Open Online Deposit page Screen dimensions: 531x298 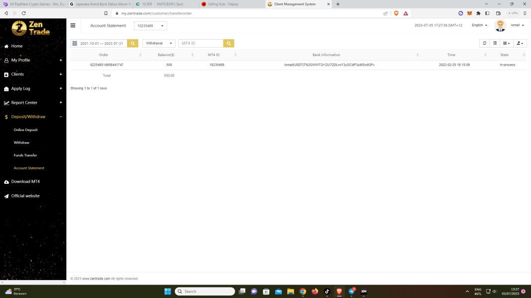25,130
